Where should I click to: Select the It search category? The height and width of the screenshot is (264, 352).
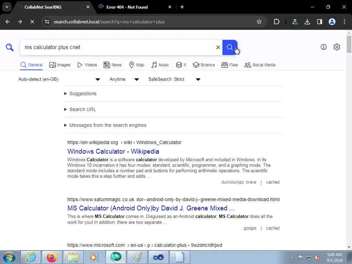coord(181,65)
